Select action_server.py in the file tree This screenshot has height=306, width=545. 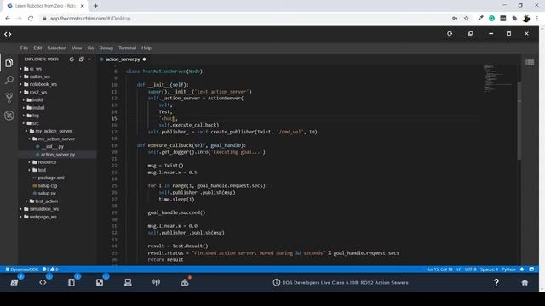click(58, 155)
